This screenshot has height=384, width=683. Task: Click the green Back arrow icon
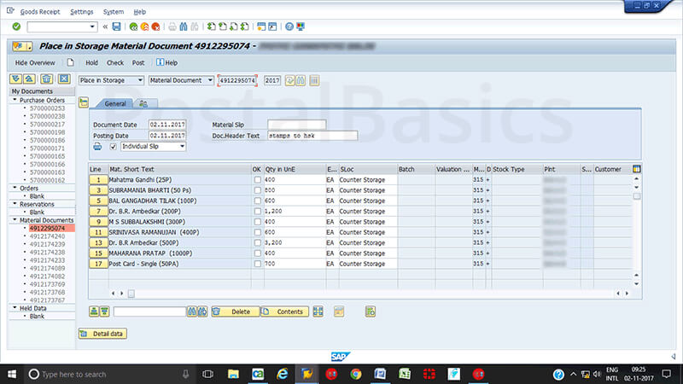pyautogui.click(x=133, y=26)
